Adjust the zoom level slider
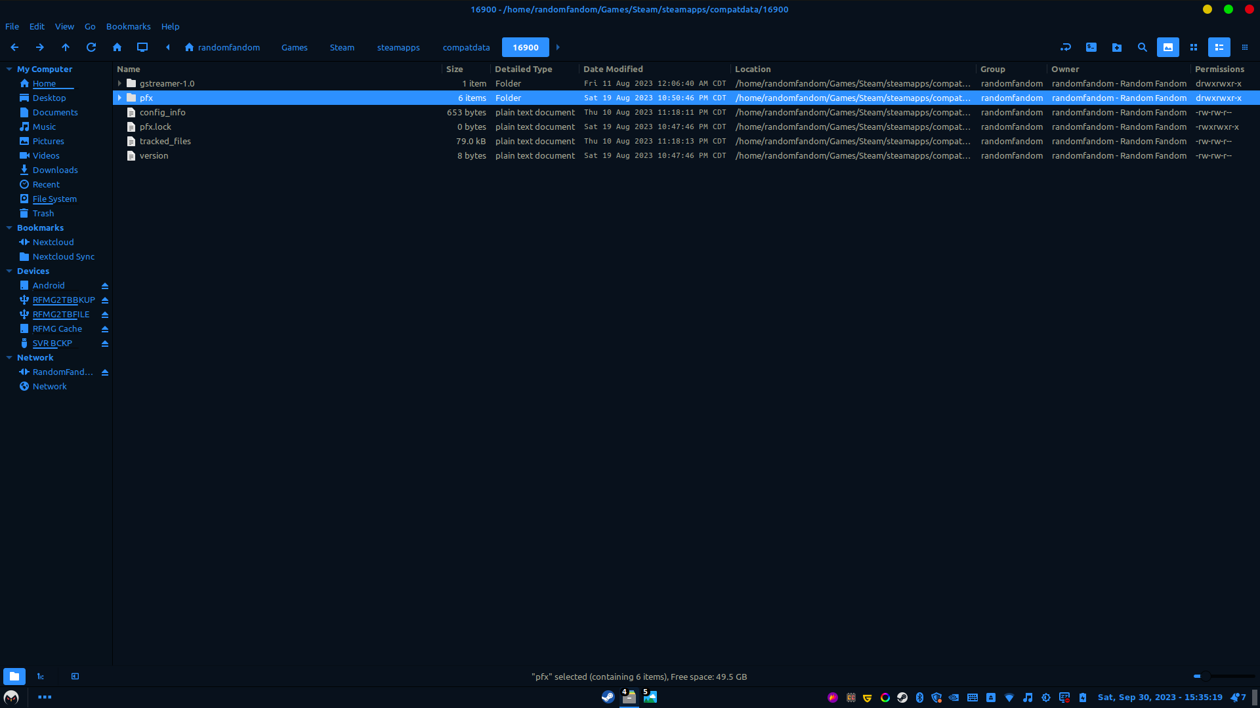Screen dimensions: 1260x708 pyautogui.click(x=1205, y=676)
